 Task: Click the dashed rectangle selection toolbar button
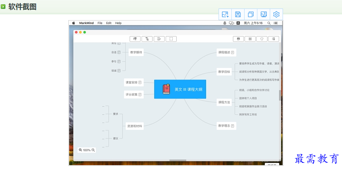pyautogui.click(x=171, y=39)
